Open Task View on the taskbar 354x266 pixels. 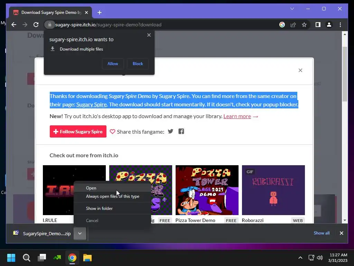42,258
